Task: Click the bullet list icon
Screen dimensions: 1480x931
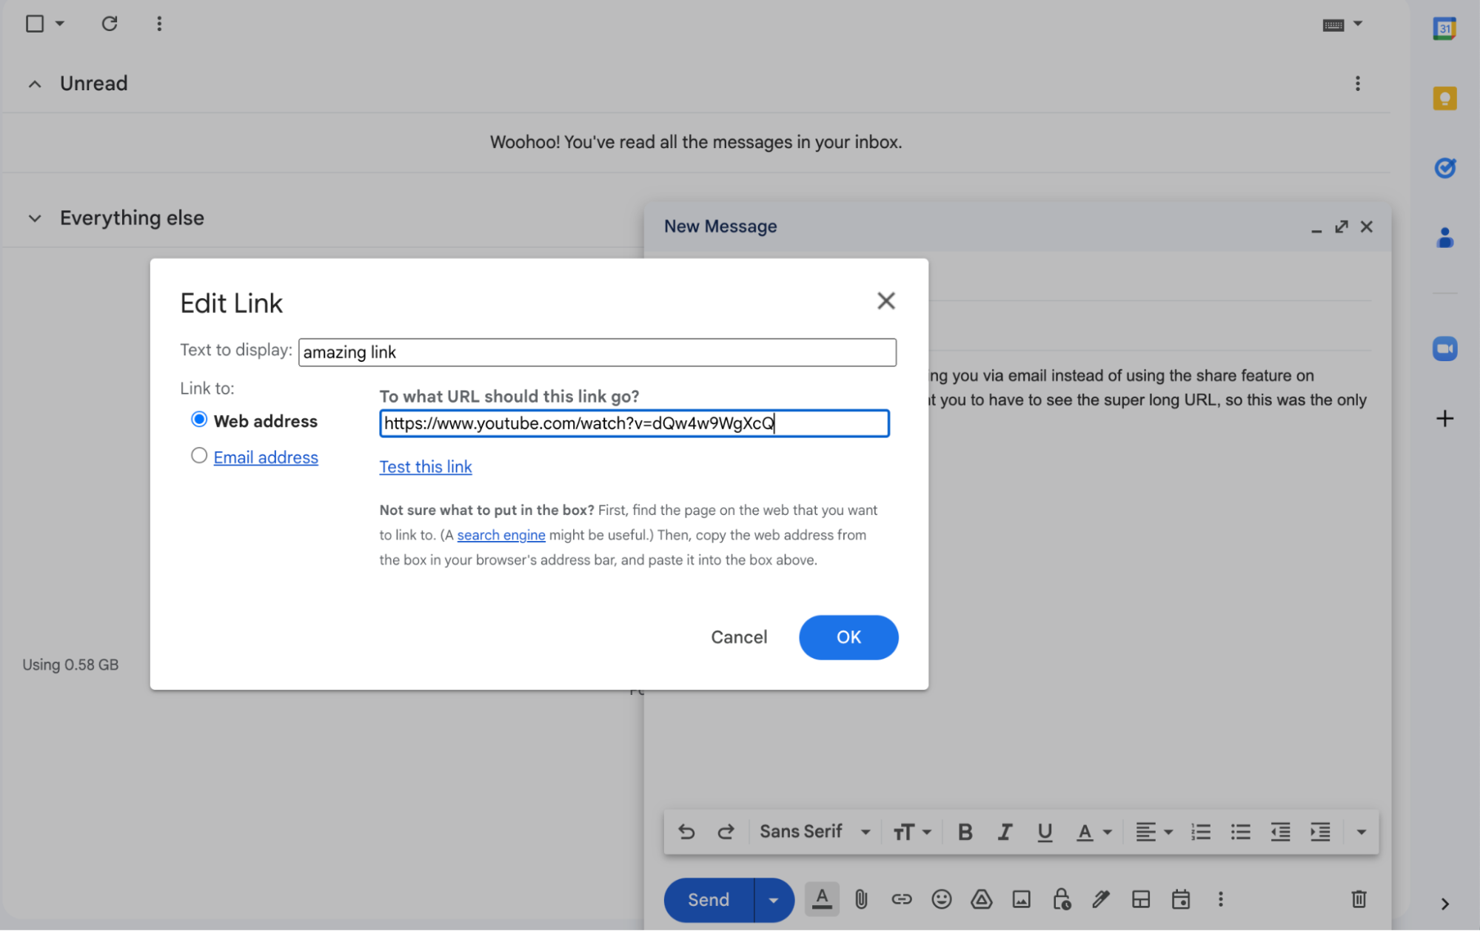Action: (1240, 833)
